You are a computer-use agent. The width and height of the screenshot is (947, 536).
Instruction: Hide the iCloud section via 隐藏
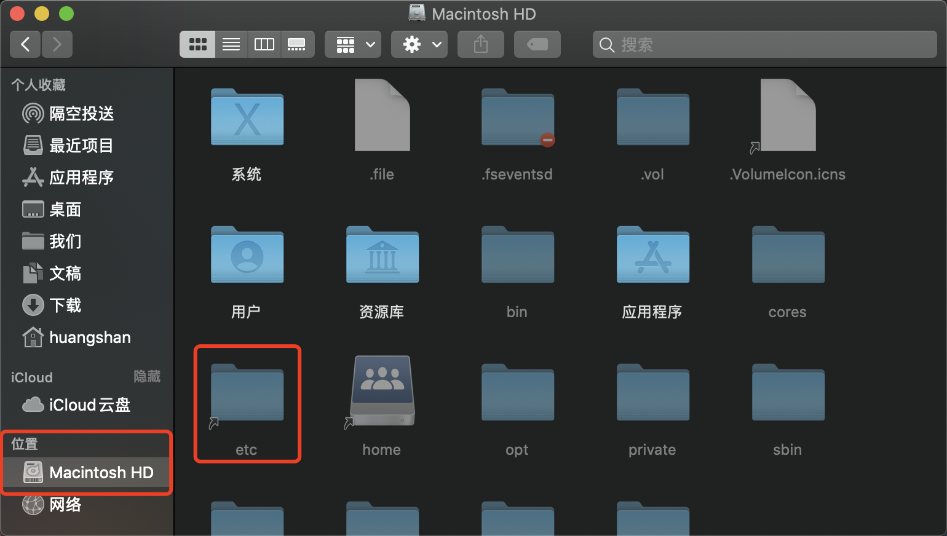pos(147,376)
